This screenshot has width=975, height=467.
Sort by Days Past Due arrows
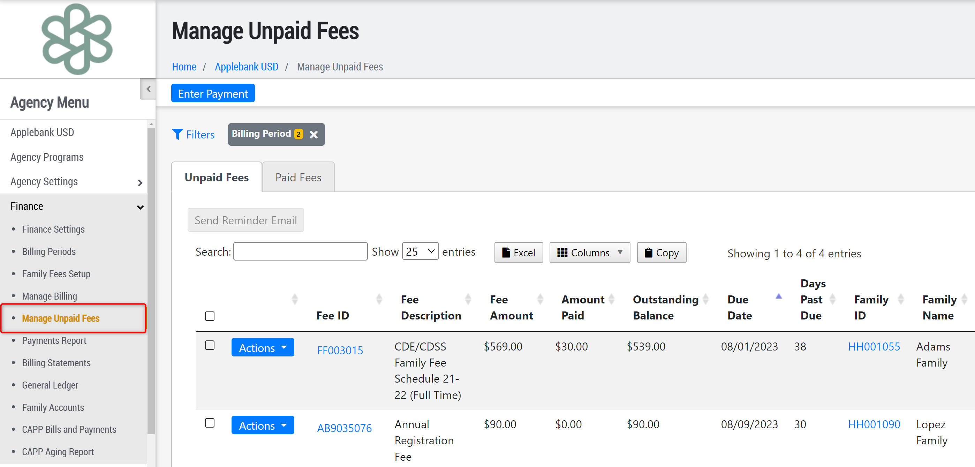832,299
